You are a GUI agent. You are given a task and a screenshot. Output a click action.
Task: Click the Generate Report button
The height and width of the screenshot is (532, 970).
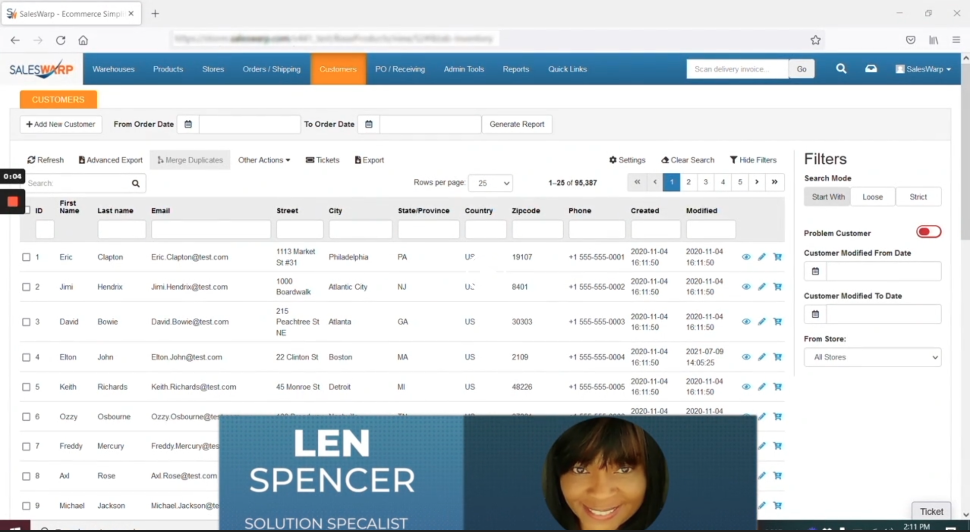[517, 124]
